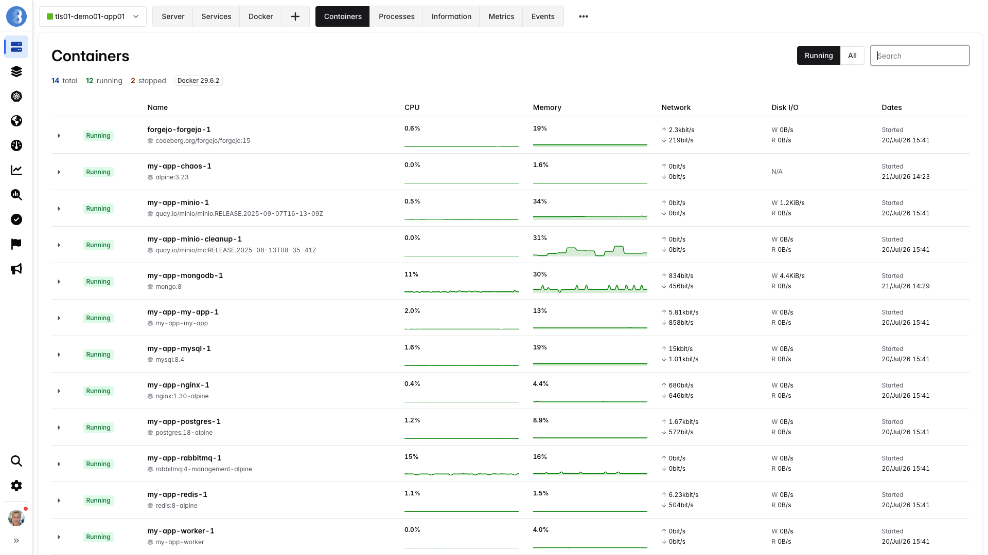Open the settings gear in sidebar
The width and height of the screenshot is (988, 555).
16,486
